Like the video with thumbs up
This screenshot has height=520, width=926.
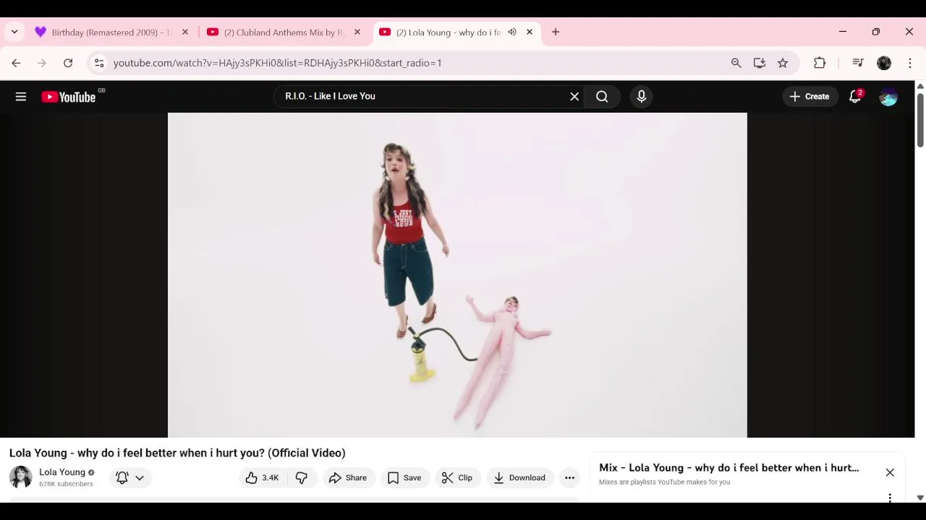coord(262,478)
